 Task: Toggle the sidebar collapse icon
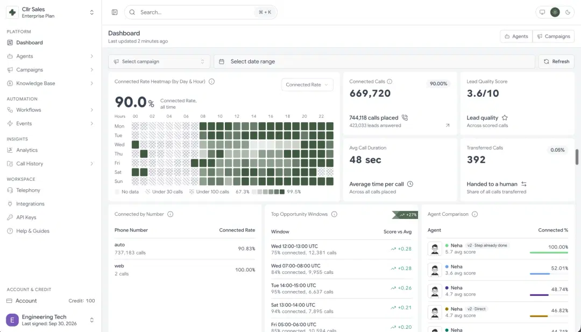pos(115,12)
